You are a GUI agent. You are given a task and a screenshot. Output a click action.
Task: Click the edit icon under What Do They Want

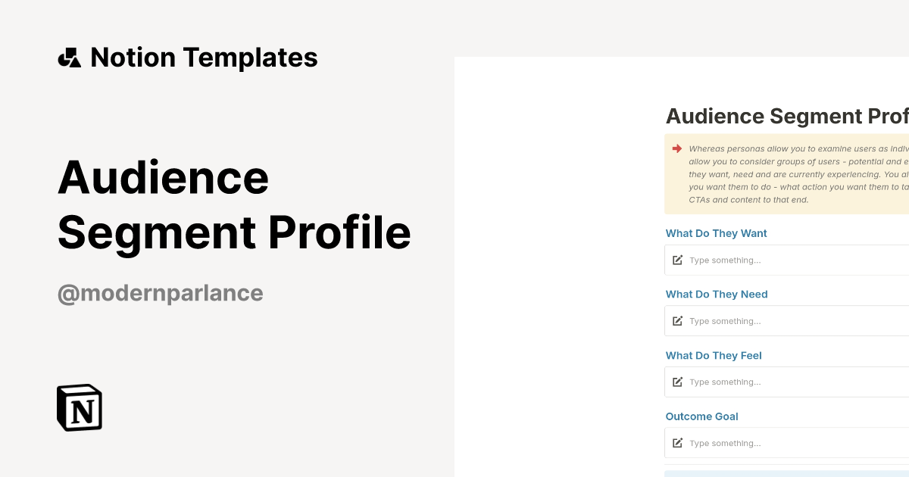(x=677, y=260)
